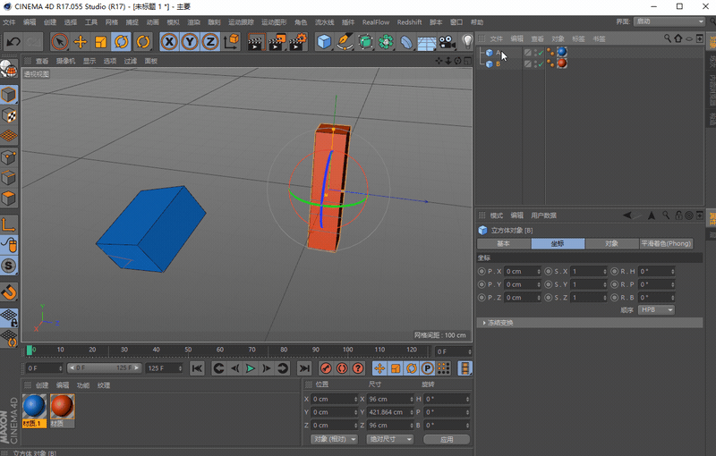This screenshot has width=716, height=456.
Task: Toggle snapping with the magnet icon
Action: 9,292
